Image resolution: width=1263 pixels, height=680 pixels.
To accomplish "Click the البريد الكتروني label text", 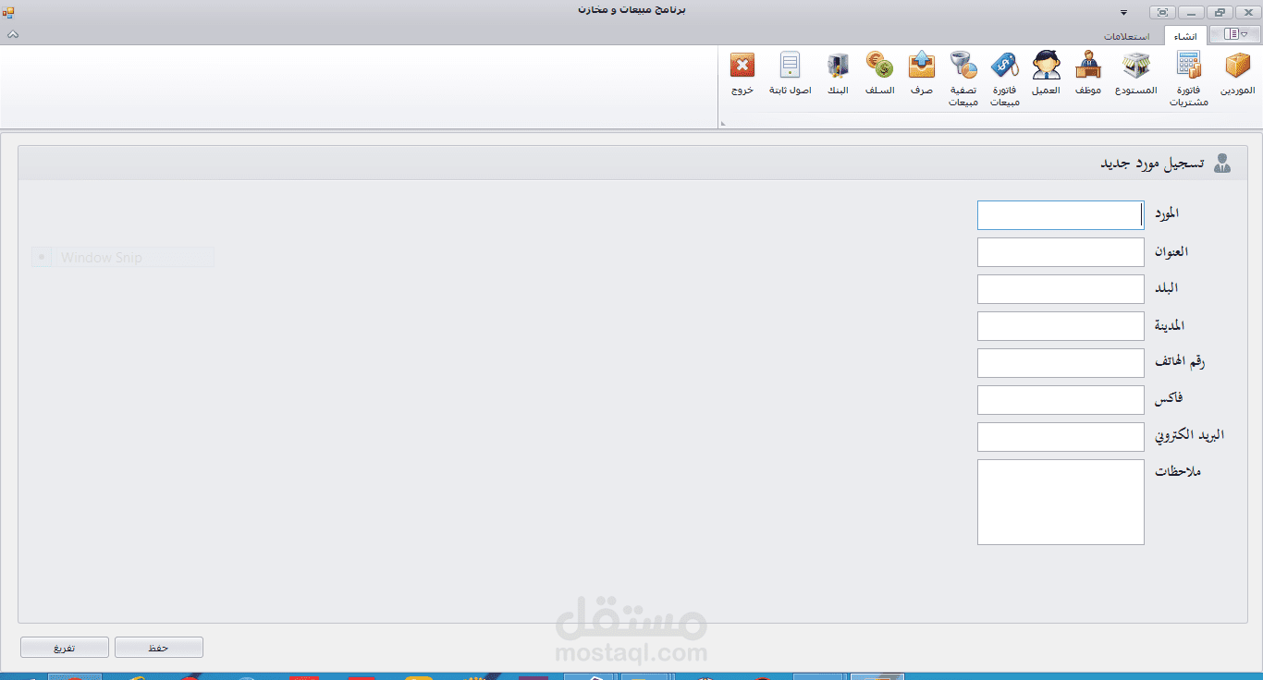I will (x=1189, y=434).
